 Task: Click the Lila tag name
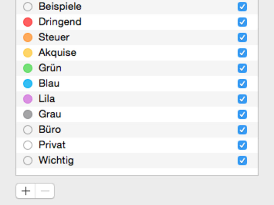coord(47,99)
